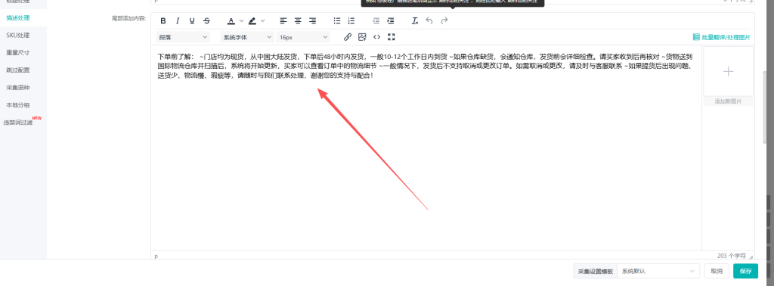Toggle italic formatting

coord(178,20)
